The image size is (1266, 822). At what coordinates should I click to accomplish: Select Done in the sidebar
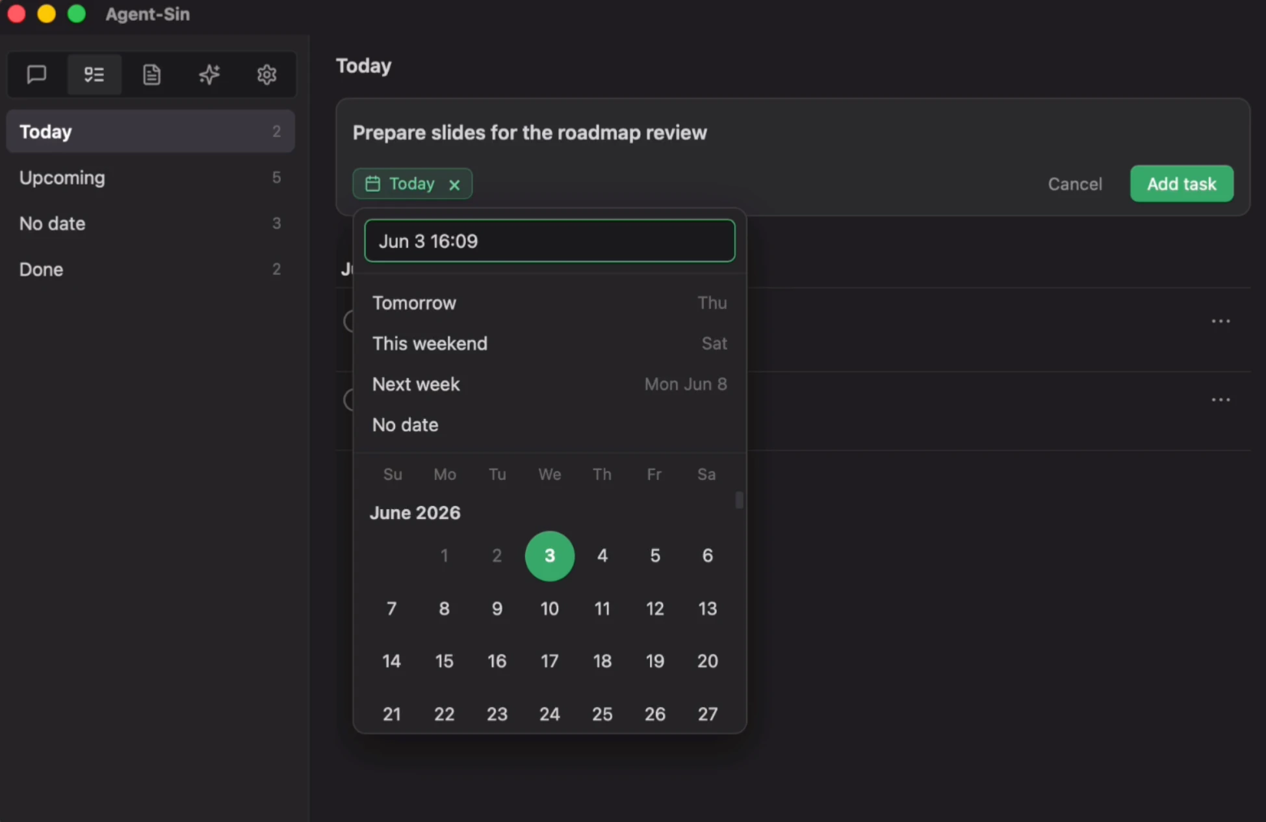[x=150, y=269]
